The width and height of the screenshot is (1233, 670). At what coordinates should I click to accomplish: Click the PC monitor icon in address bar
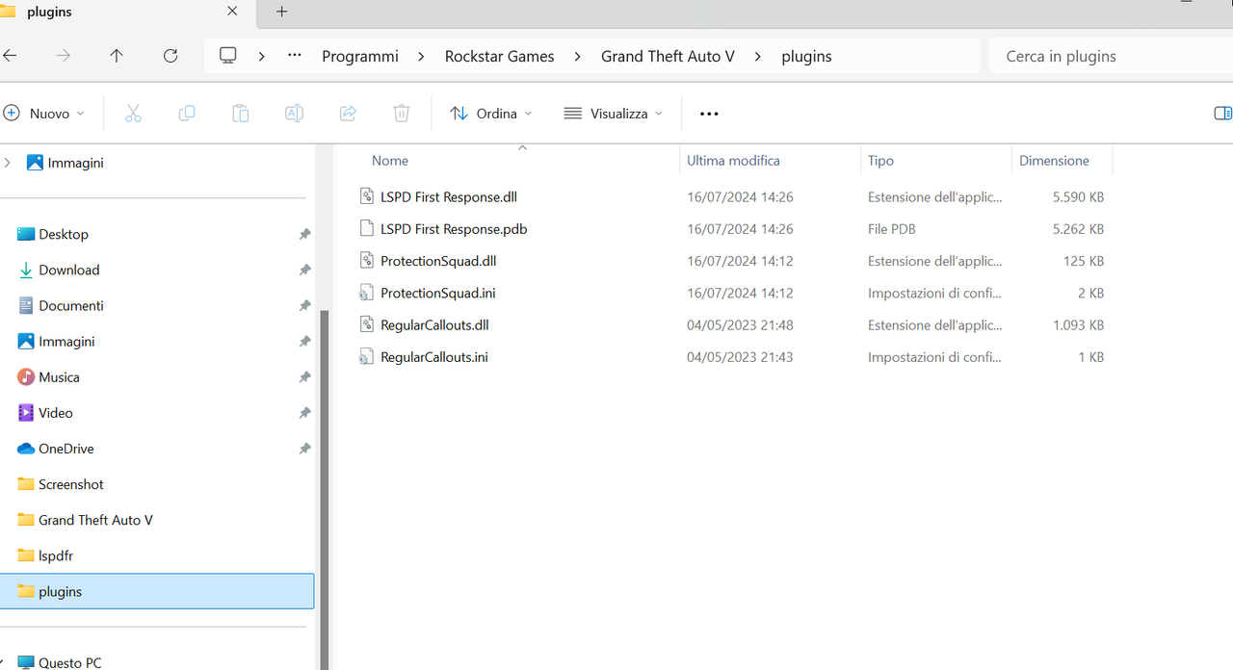[x=228, y=56]
